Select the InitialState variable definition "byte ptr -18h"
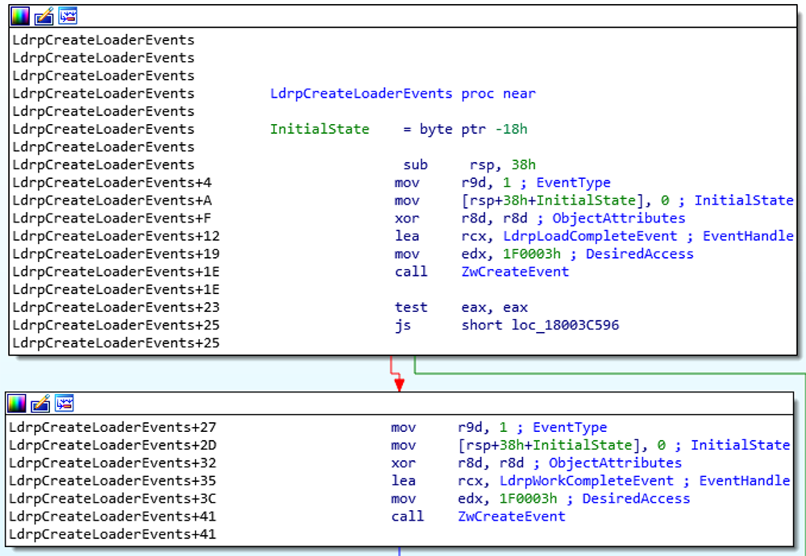The width and height of the screenshot is (806, 556). 473,129
